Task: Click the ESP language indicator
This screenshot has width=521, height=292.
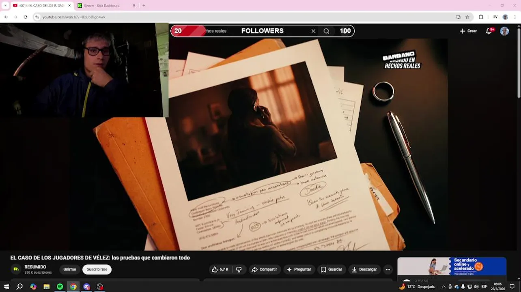Action: click(484, 287)
